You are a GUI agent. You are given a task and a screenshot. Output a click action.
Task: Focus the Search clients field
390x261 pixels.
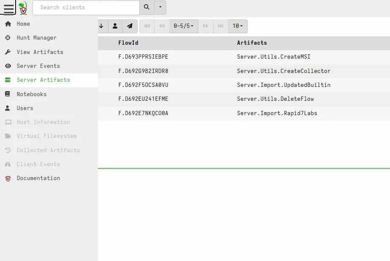pos(86,8)
